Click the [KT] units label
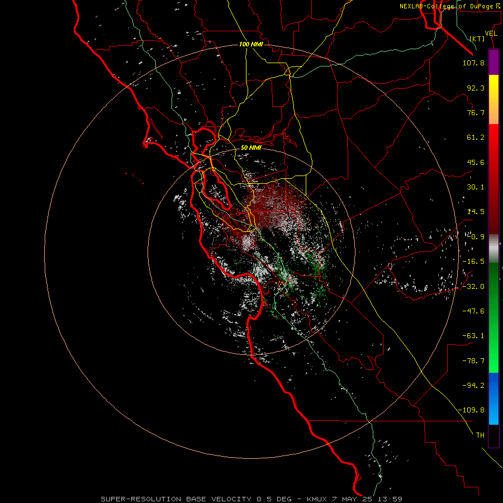Viewport: 503px width, 503px height. coord(477,39)
